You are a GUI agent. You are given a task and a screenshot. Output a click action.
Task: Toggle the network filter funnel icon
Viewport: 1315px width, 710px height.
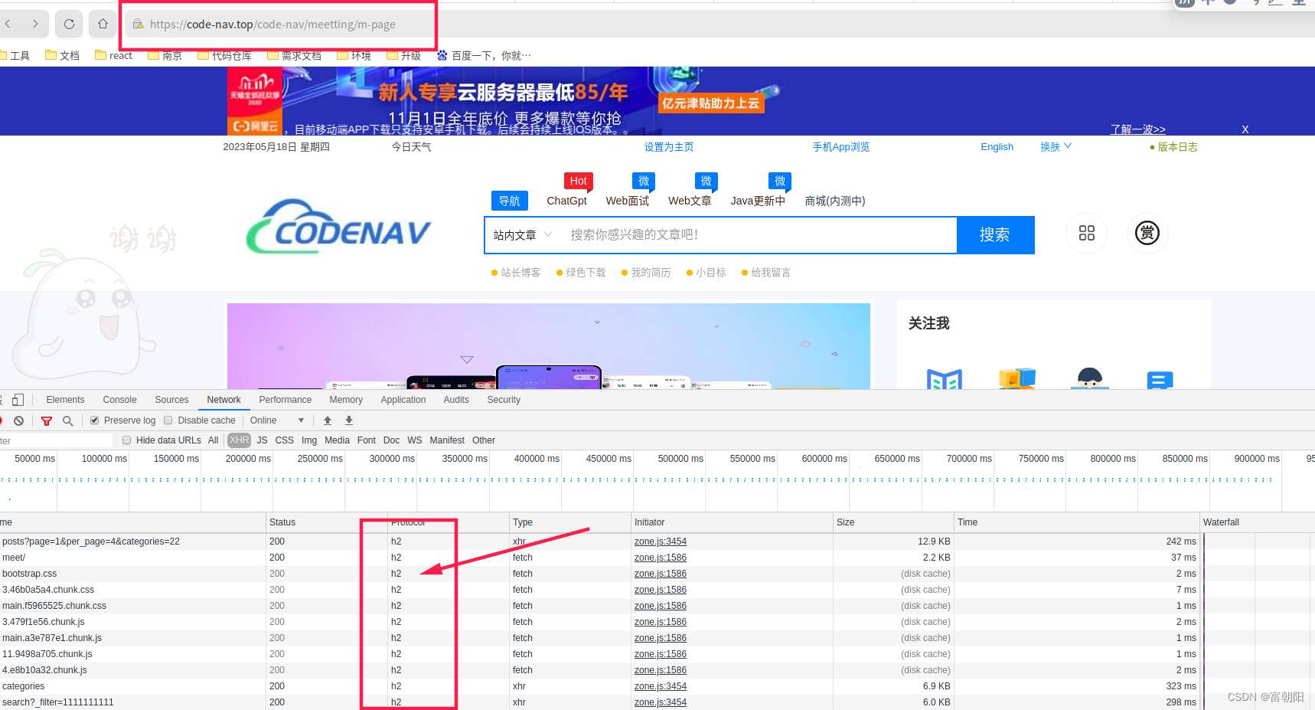[47, 420]
